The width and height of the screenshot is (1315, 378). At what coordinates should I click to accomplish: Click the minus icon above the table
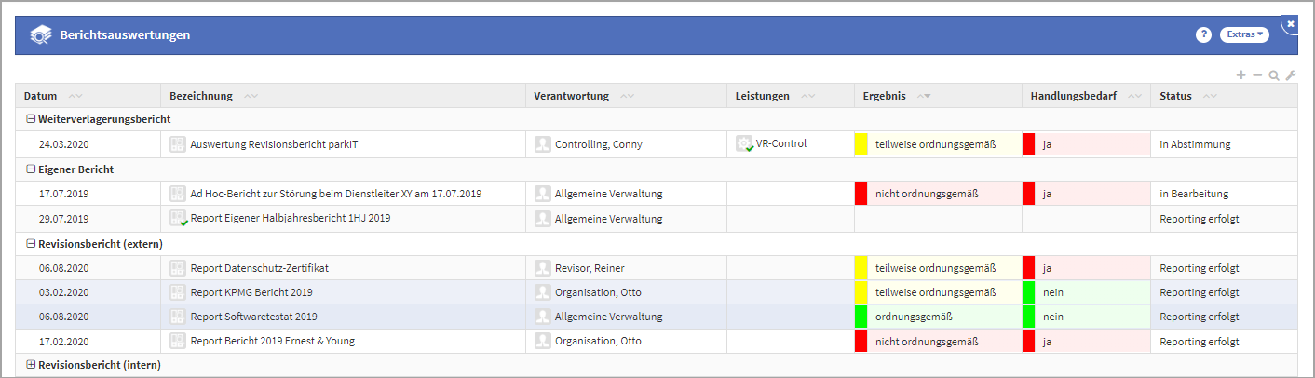1257,75
